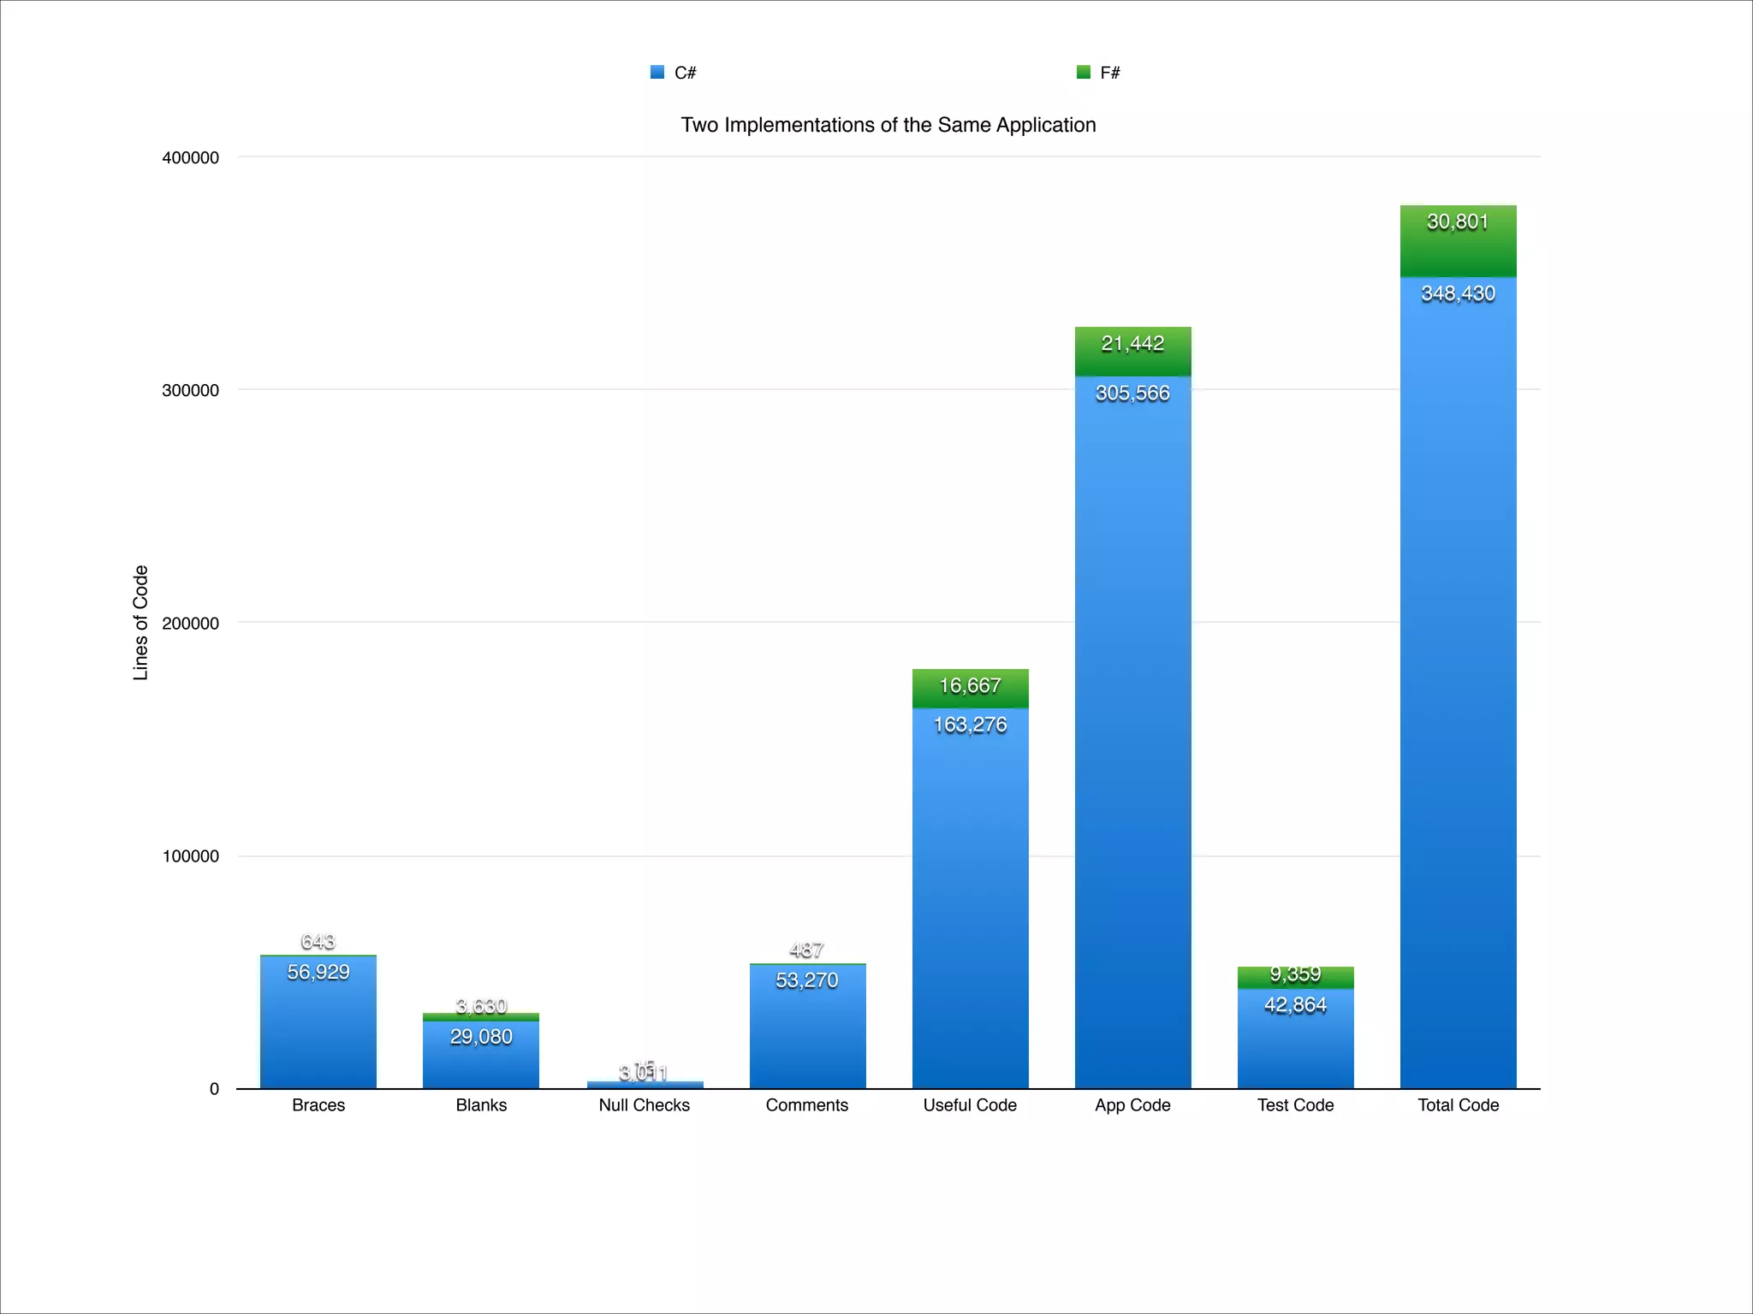
Task: Click the Total Code value 348,430
Action: tap(1458, 294)
